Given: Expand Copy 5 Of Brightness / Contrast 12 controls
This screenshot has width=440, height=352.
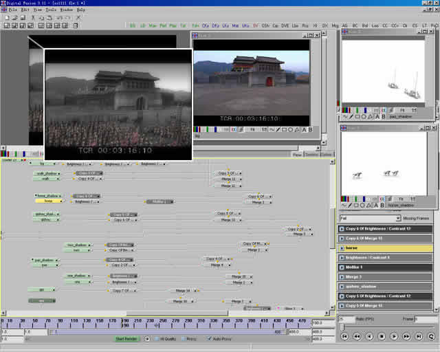Looking at the screenshot, I should 342,296.
